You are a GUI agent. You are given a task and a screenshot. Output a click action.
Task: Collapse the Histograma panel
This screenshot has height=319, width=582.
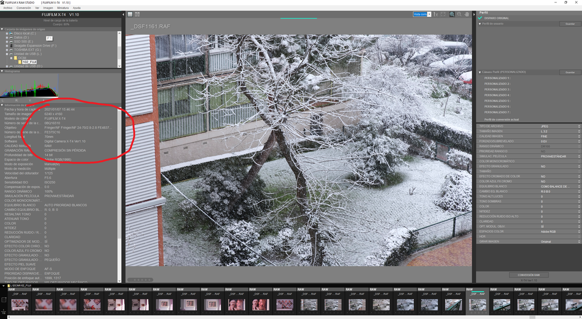coord(2,71)
